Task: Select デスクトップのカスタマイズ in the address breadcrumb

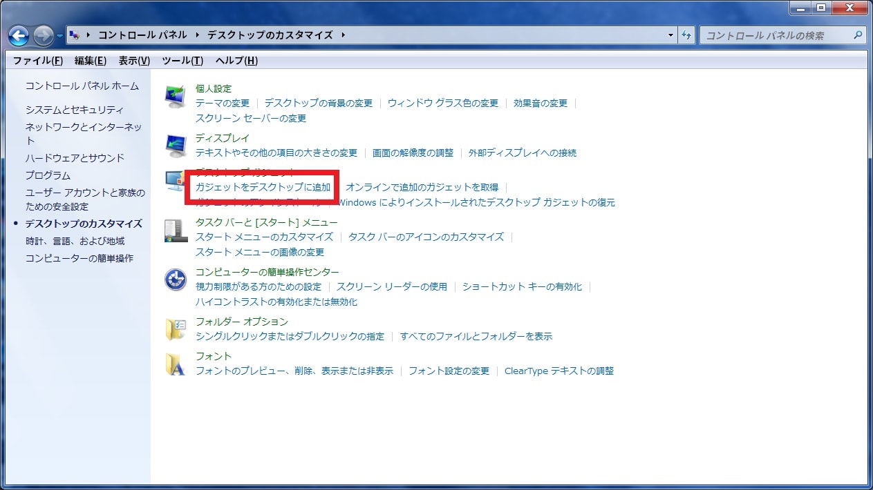Action: click(270, 35)
